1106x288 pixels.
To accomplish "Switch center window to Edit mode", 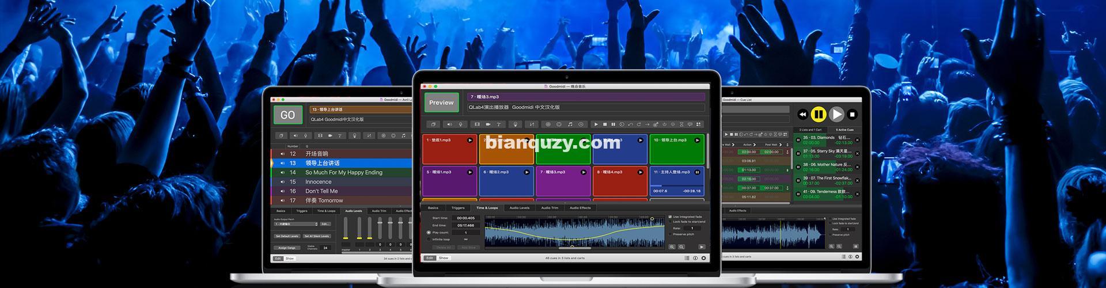I will (x=430, y=258).
